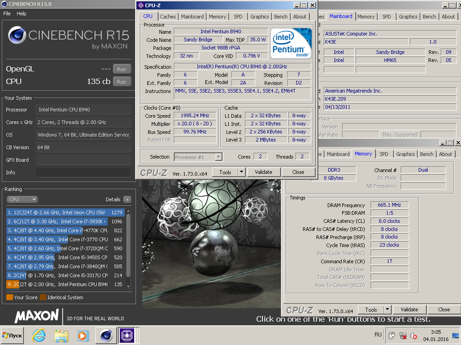Viewport: 461px width, 345px height.
Task: Select ranking row Core i5-3317U 214
Action: pos(65,275)
